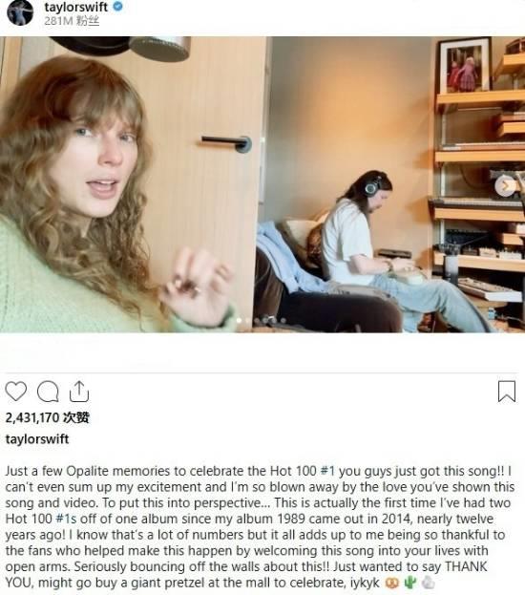Open the taylorswift username in the header
Viewport: 525px width, 595px height.
click(75, 7)
